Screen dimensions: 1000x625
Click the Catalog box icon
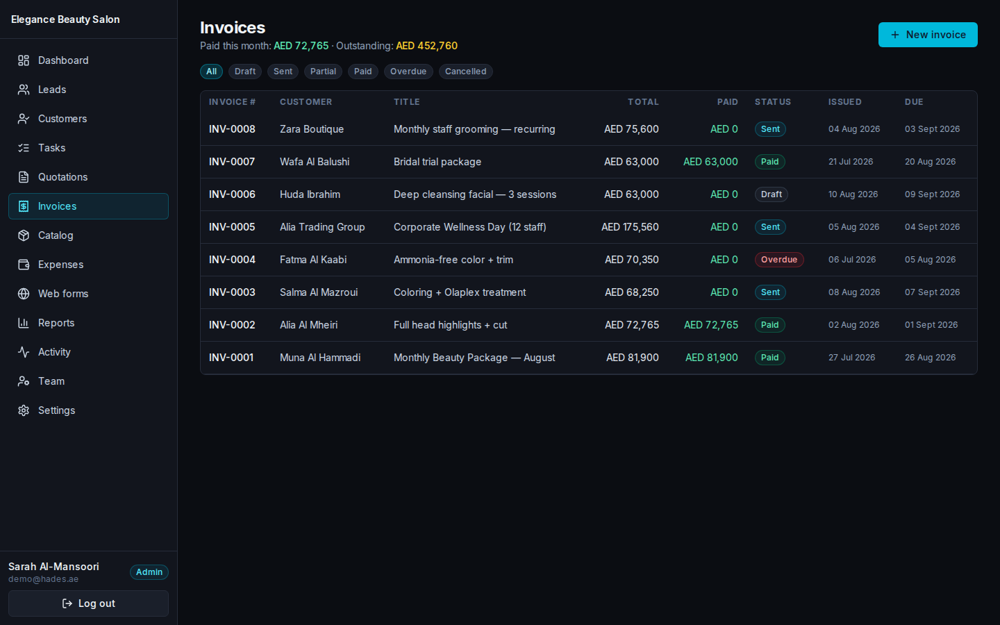(24, 235)
